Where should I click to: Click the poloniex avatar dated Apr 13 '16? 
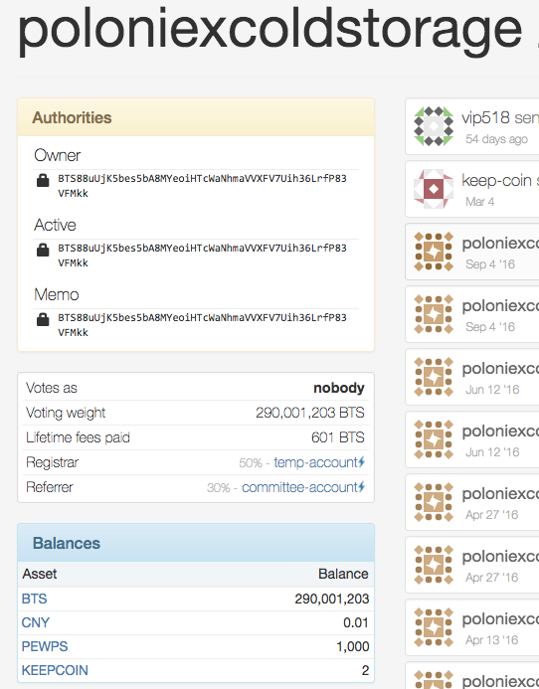[x=434, y=627]
